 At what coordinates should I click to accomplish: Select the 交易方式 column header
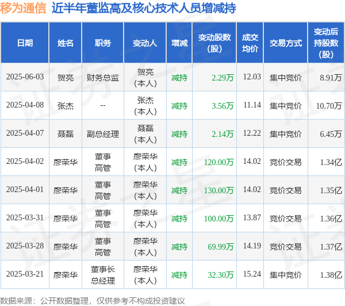(x=286, y=43)
